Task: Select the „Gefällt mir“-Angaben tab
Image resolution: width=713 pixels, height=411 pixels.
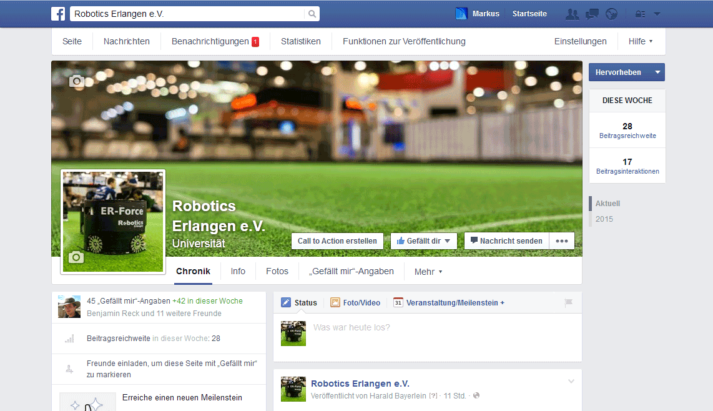Action: (x=352, y=271)
